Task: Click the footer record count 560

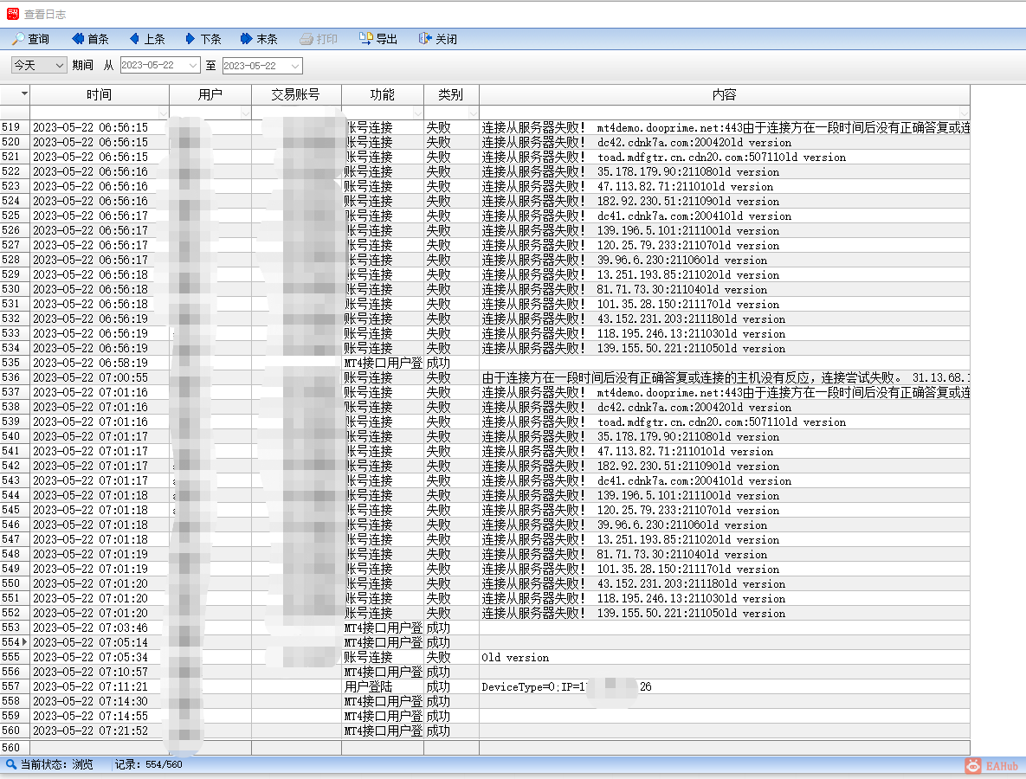Action: pos(11,747)
